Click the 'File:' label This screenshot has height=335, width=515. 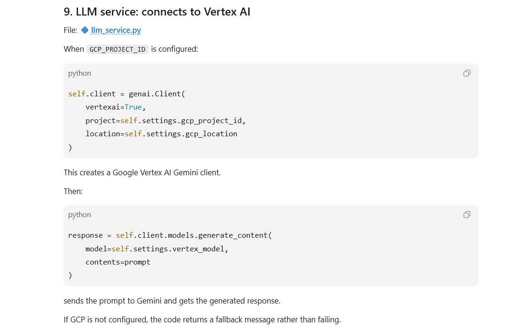click(70, 30)
